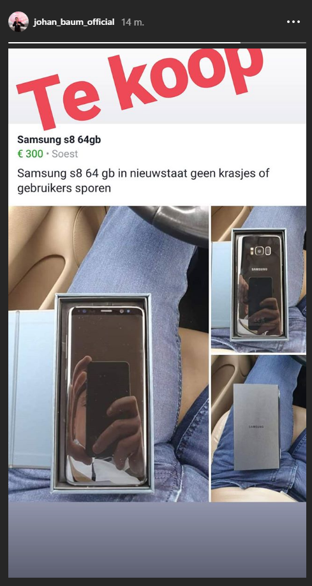Click the Samsung s8 64gb listing title
The width and height of the screenshot is (312, 586).
[59, 140]
